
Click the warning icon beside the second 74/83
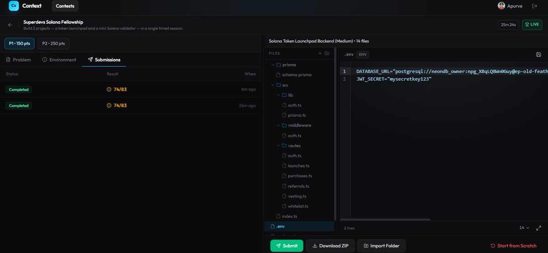point(109,105)
